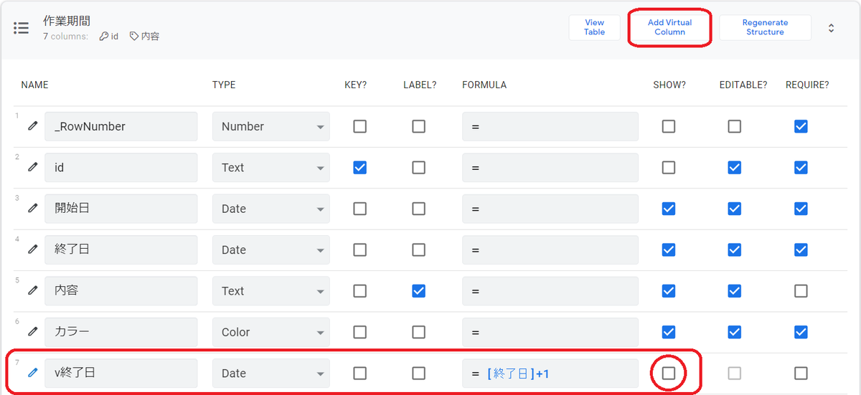This screenshot has width=861, height=395.
Task: Click the formula field [終了日]+1
Action: (550, 373)
